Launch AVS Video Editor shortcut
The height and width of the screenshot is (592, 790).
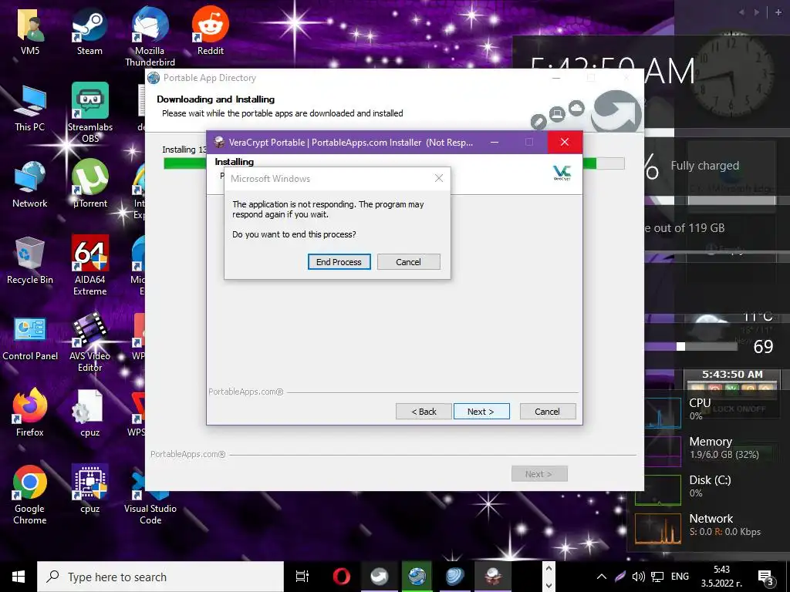[x=90, y=342]
